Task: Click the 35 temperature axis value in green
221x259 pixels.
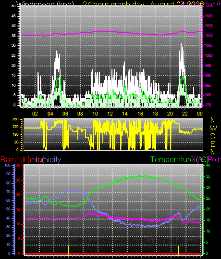Action: tap(208, 176)
